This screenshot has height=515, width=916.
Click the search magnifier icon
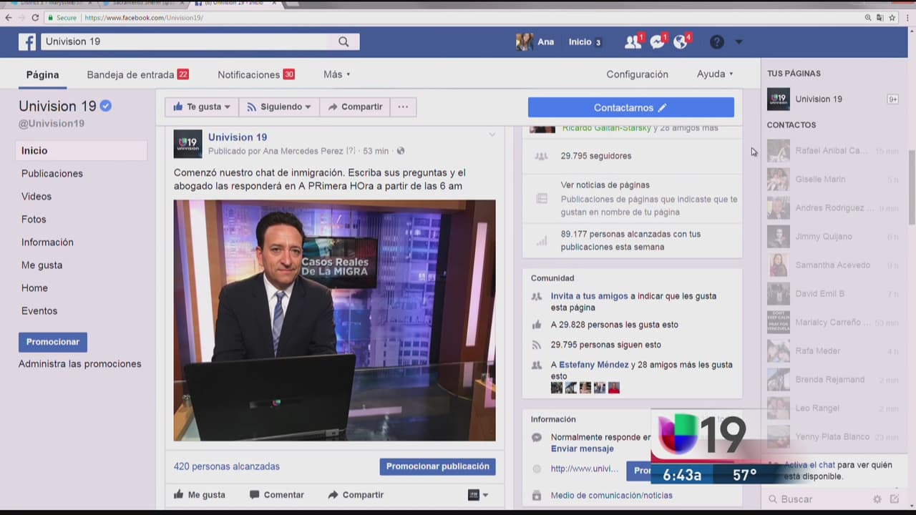point(343,42)
